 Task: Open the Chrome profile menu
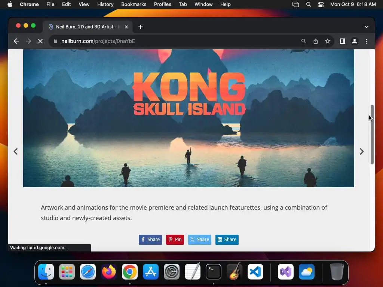[x=355, y=41]
